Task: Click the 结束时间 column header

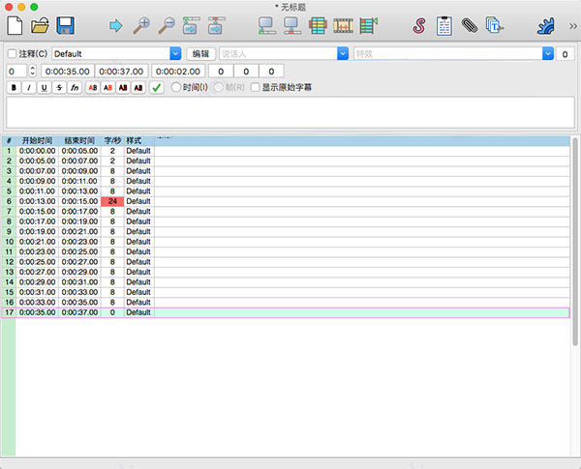Action: point(79,140)
